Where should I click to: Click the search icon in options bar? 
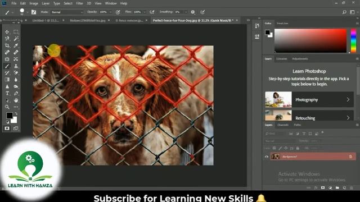pyautogui.click(x=344, y=12)
